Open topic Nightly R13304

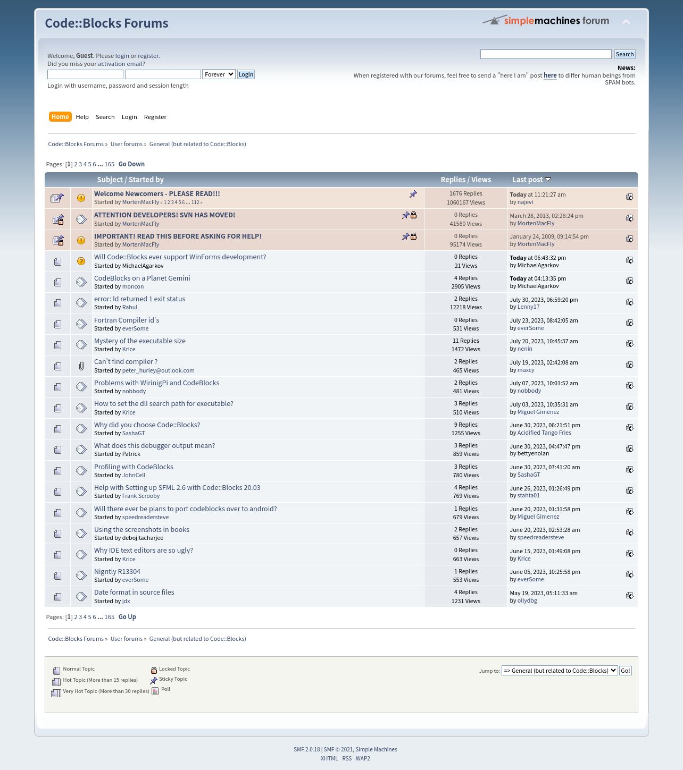117,572
